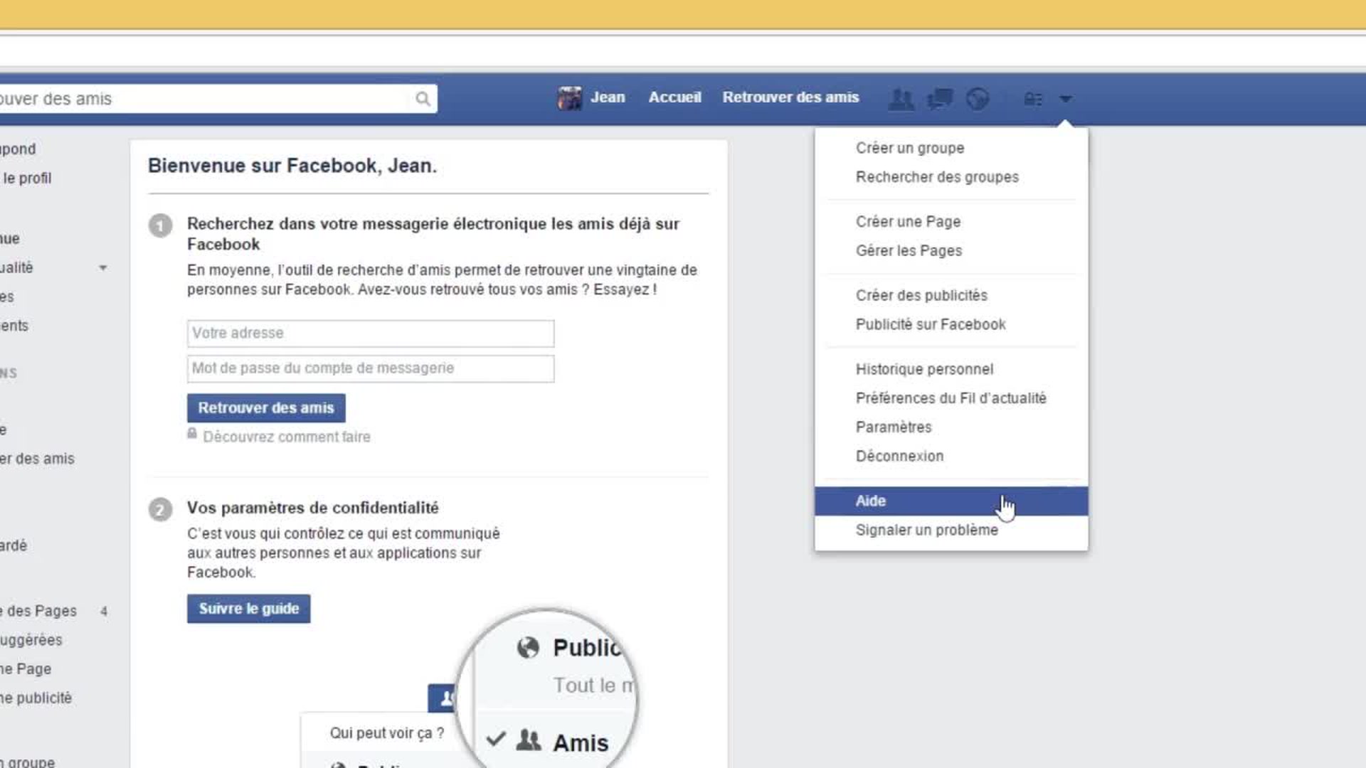Click privacy shortcuts lock icon
Viewport: 1366px width, 768px height.
tap(1032, 100)
